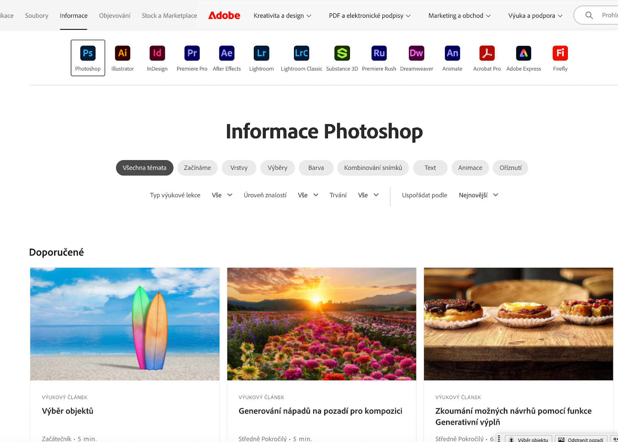Expand Kreativita a design menu
Screen dimensions: 618x442
pyautogui.click(x=282, y=16)
